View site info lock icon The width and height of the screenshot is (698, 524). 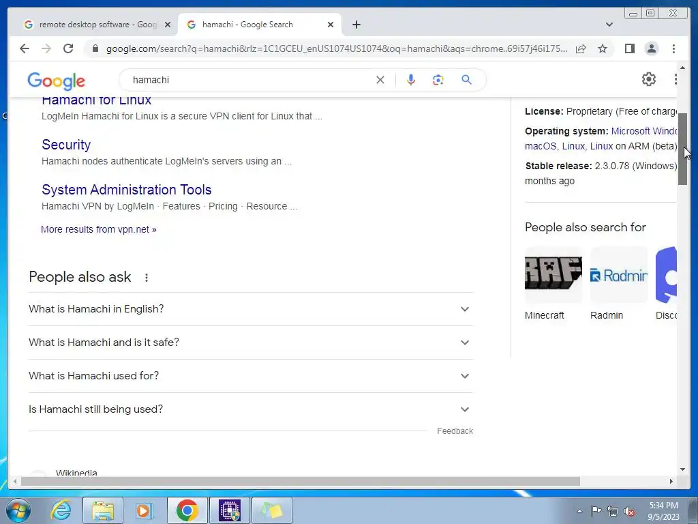pyautogui.click(x=95, y=48)
